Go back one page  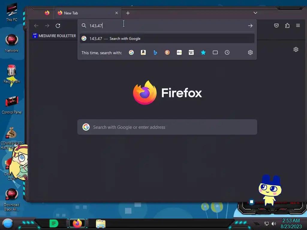(36, 26)
